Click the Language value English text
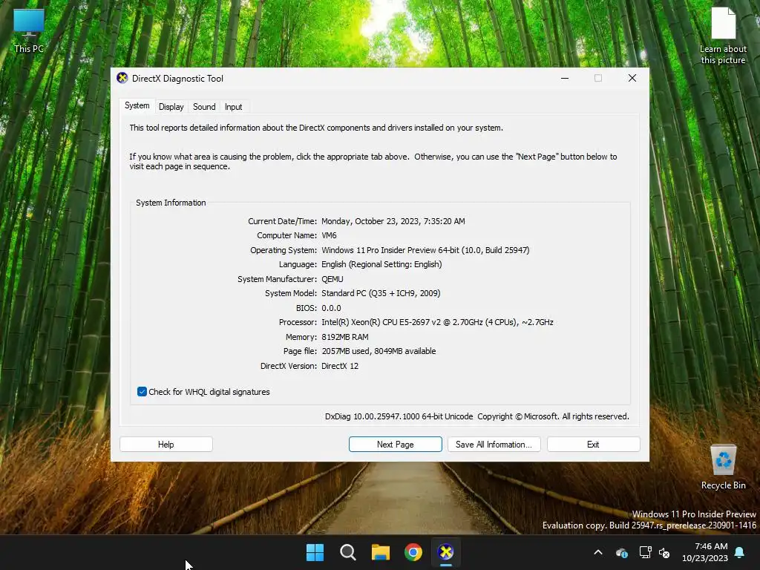The width and height of the screenshot is (760, 570). (381, 265)
